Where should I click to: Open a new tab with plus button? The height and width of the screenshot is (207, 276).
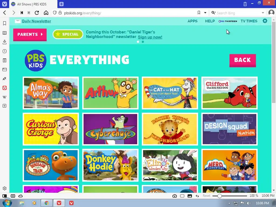[x=61, y=4]
